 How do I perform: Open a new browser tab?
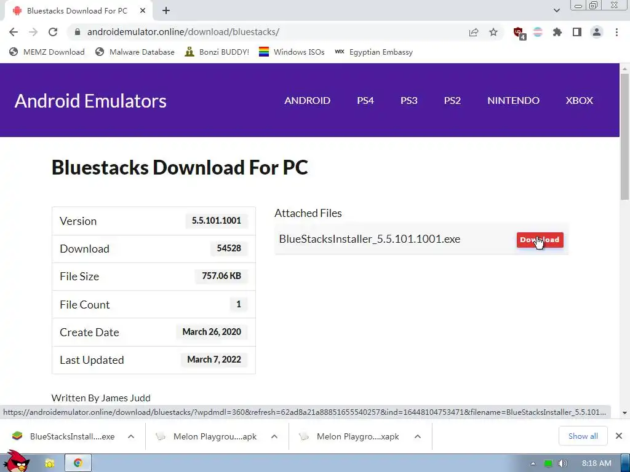[x=166, y=11]
